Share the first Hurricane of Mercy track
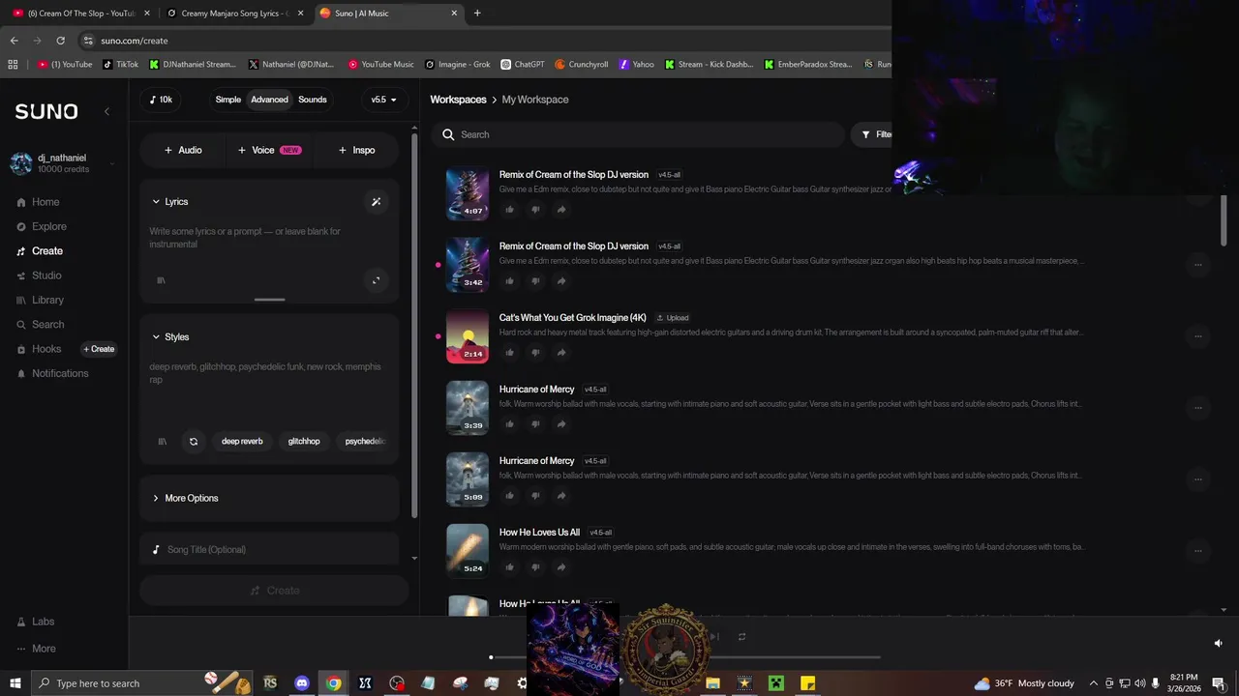Screen dimensions: 1239x696 pyautogui.click(x=561, y=424)
